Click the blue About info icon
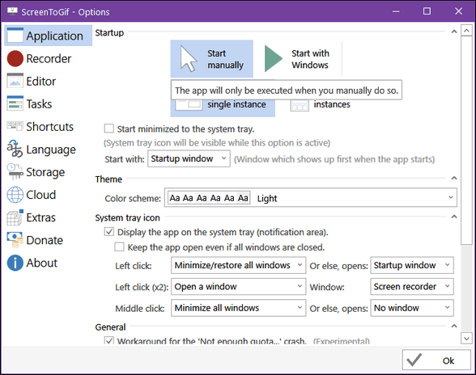The image size is (476, 375). pyautogui.click(x=15, y=263)
